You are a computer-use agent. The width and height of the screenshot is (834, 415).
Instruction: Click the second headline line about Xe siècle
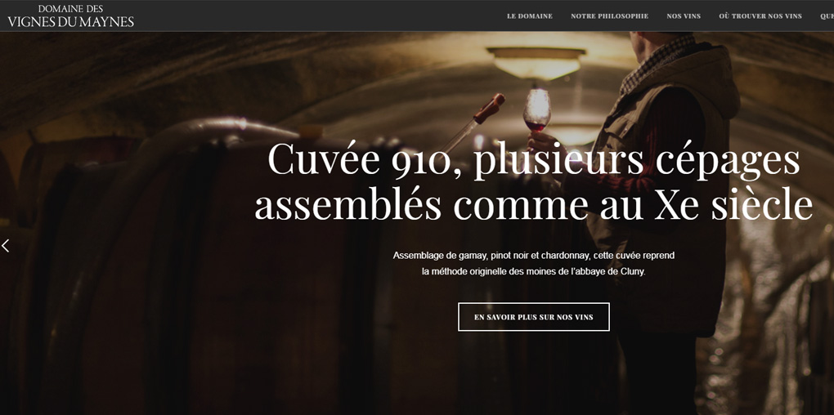click(533, 204)
